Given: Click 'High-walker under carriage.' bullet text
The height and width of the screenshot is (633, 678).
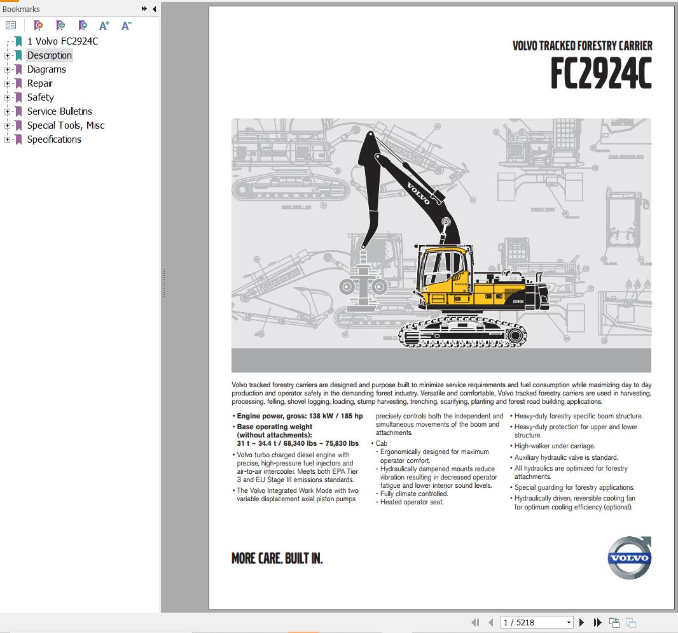Looking at the screenshot, I should [555, 446].
